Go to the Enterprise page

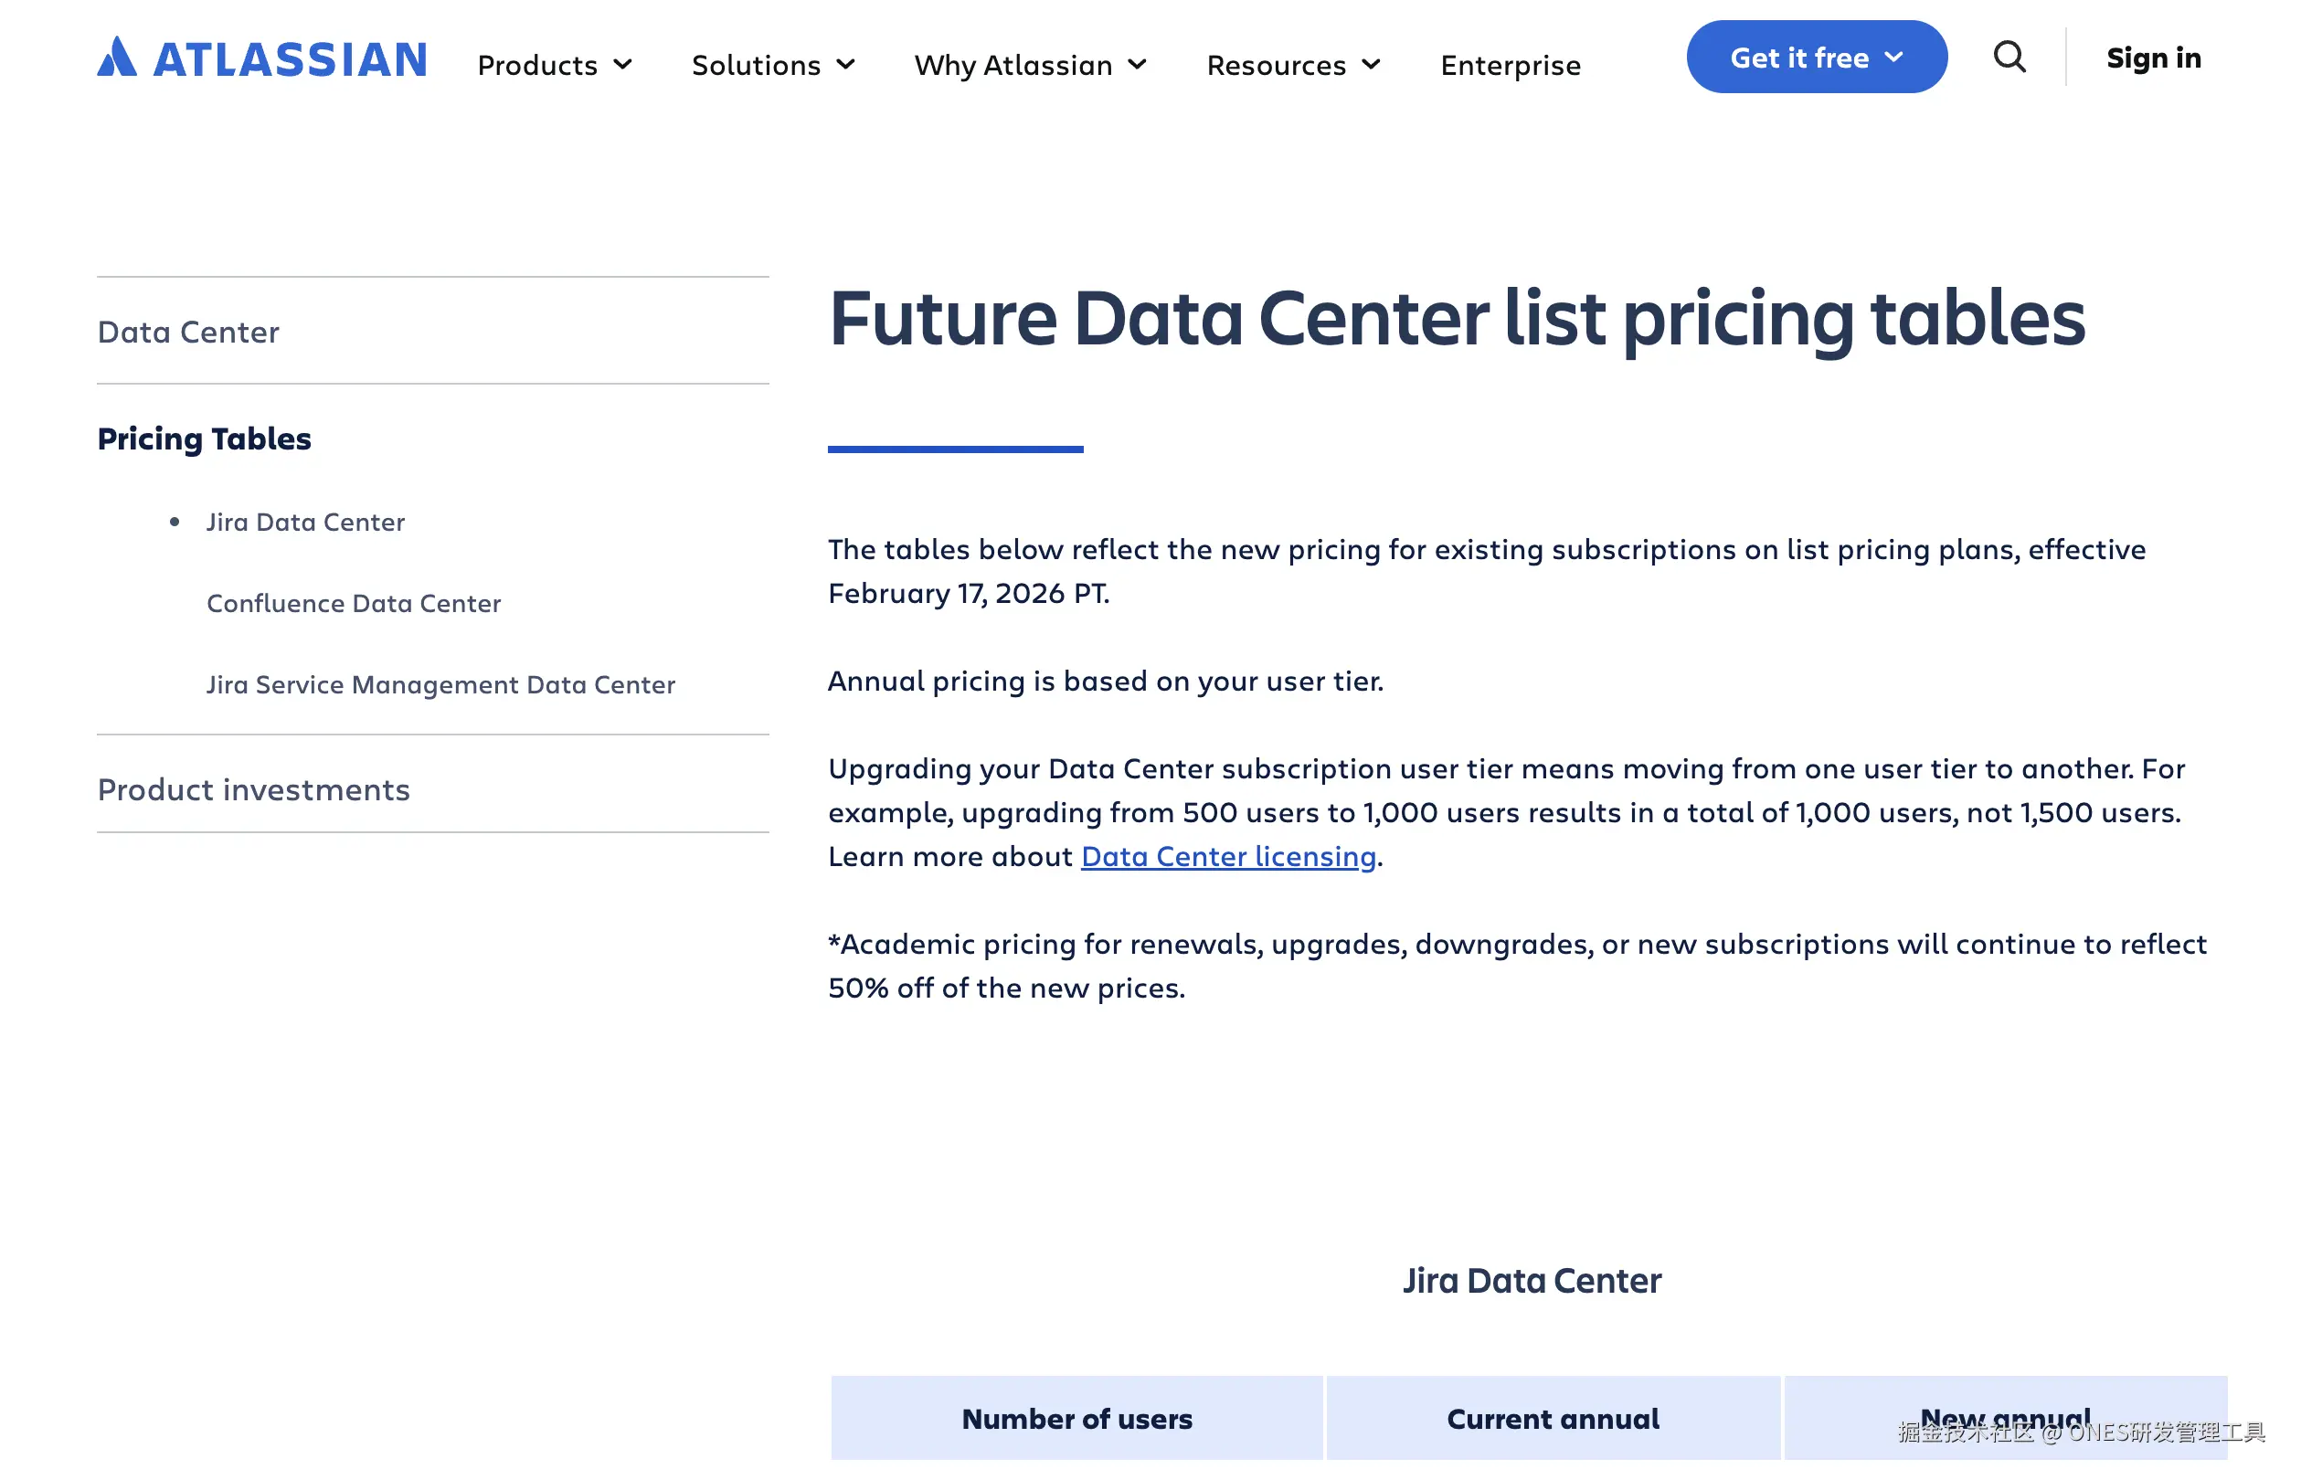coord(1510,66)
